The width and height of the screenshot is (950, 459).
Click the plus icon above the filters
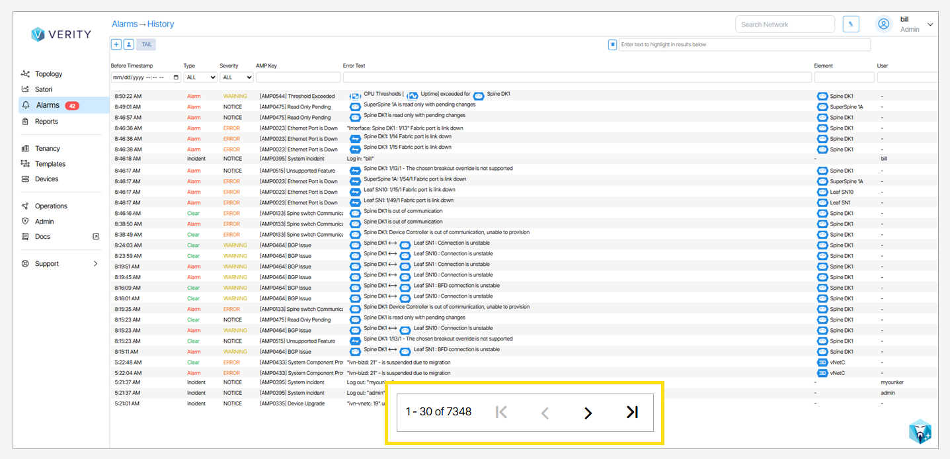pos(116,44)
